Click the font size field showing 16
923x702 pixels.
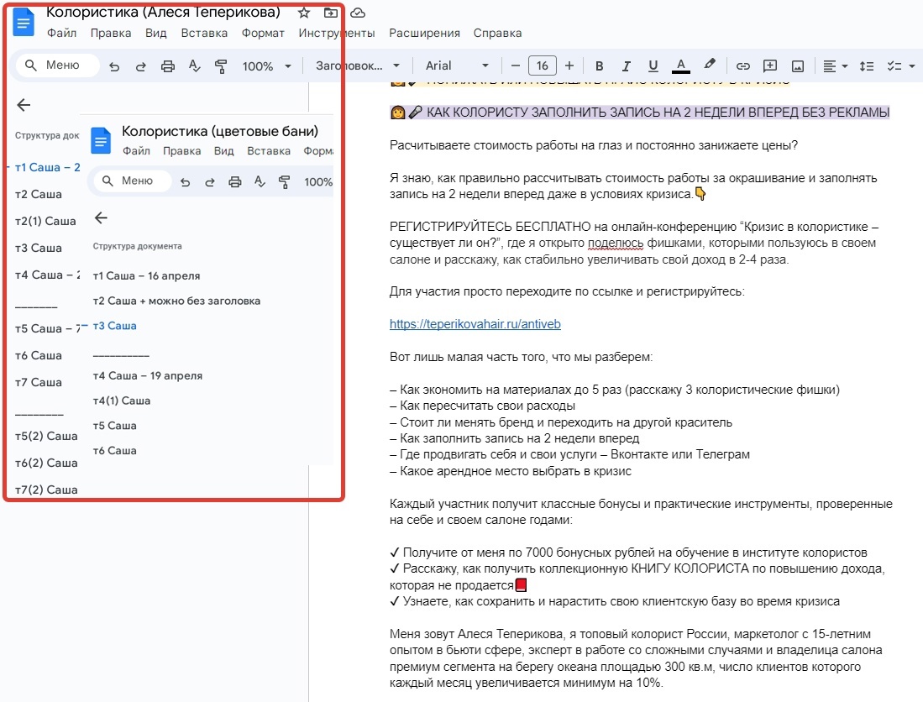point(543,65)
